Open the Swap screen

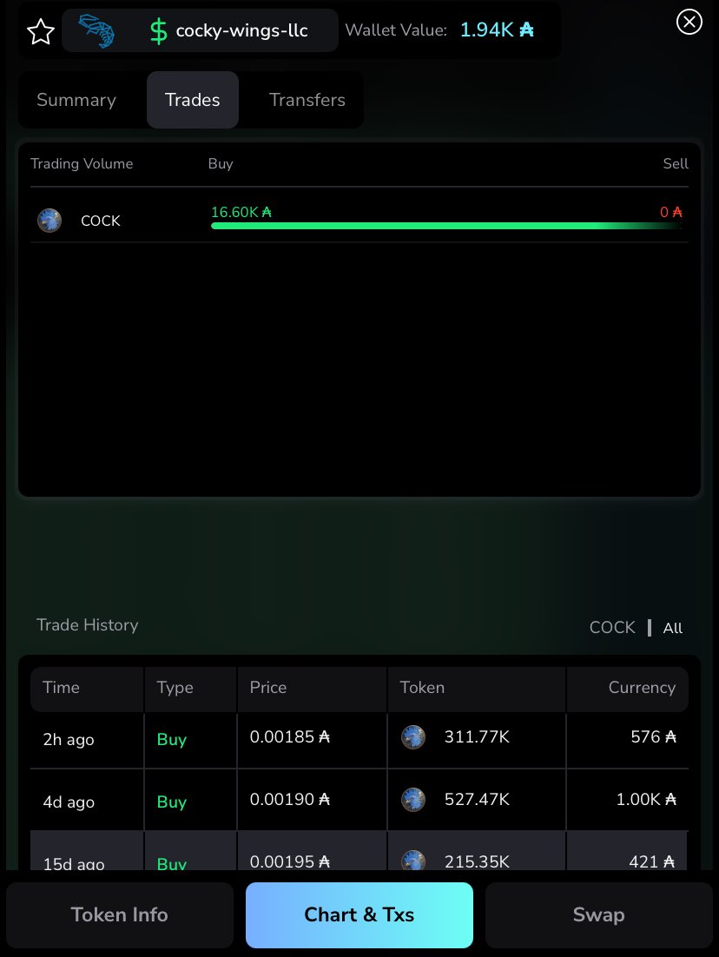point(598,914)
